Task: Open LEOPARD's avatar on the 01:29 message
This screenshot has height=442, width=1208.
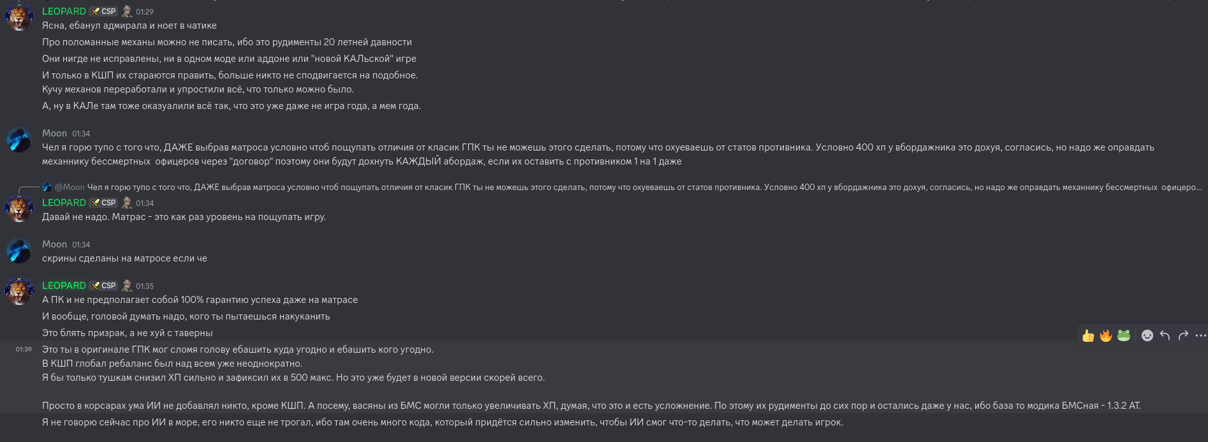Action: click(19, 17)
